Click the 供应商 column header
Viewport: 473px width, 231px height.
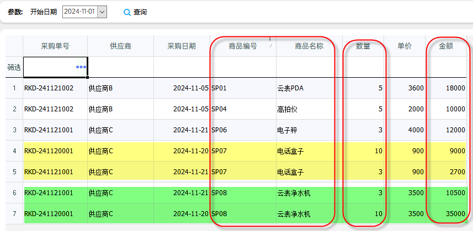pyautogui.click(x=121, y=46)
